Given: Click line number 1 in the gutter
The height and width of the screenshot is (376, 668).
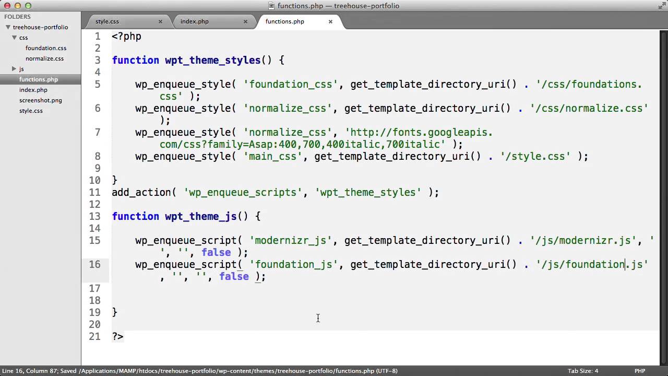Looking at the screenshot, I should click(98, 37).
